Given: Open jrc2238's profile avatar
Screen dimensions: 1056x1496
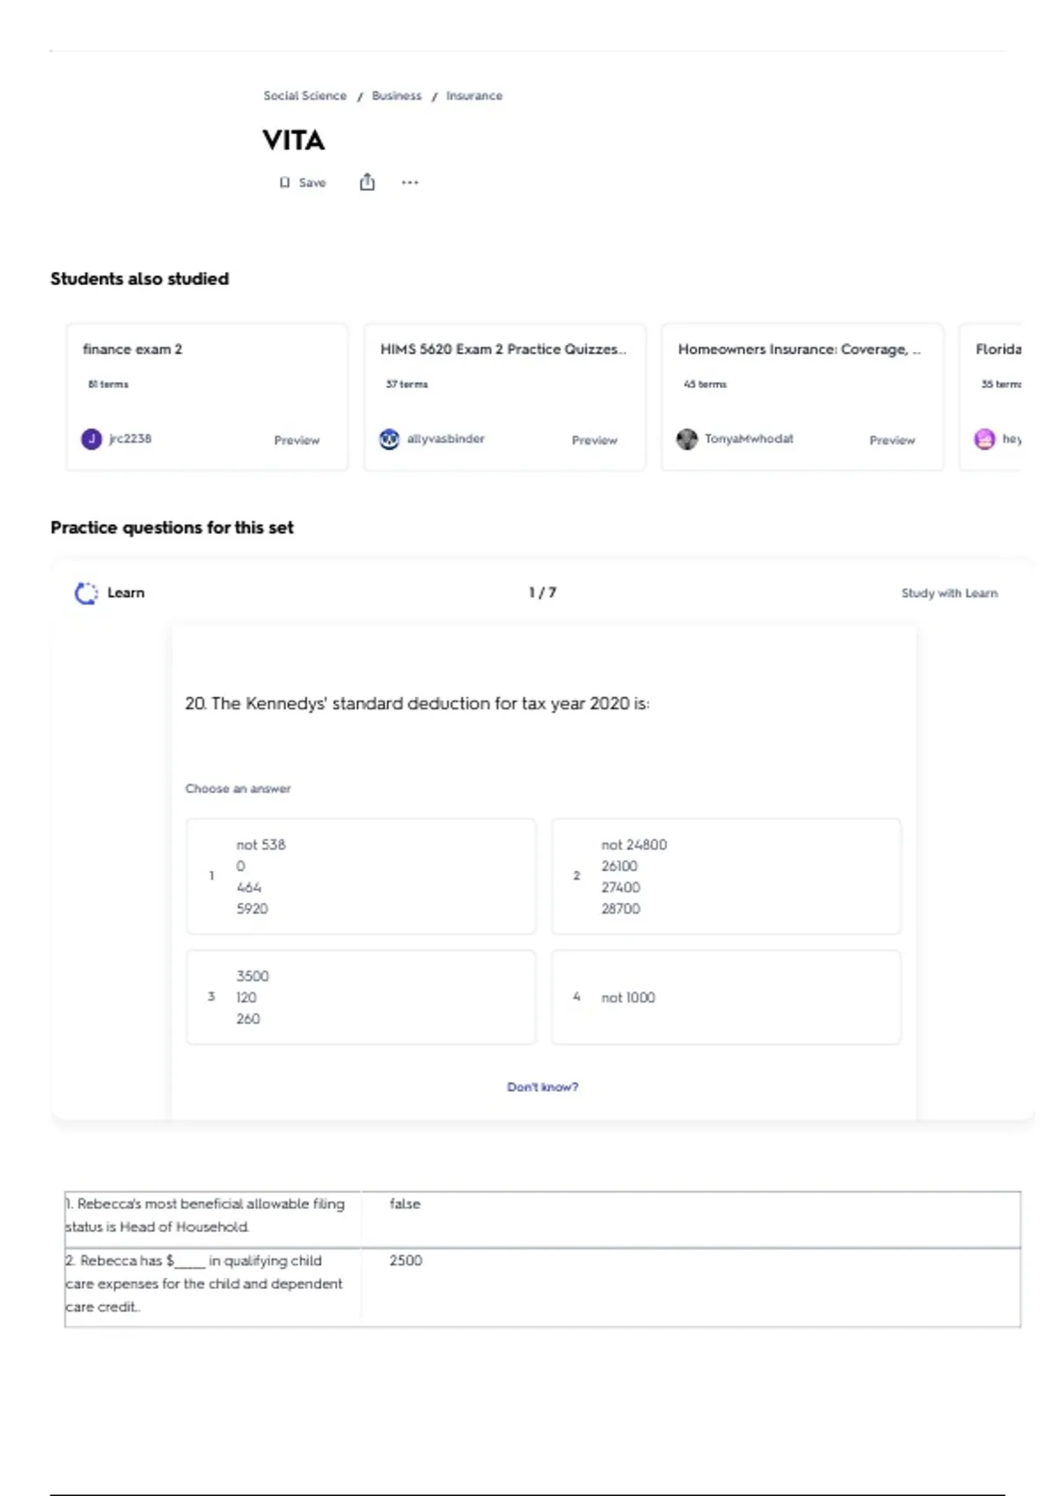Looking at the screenshot, I should pos(92,438).
